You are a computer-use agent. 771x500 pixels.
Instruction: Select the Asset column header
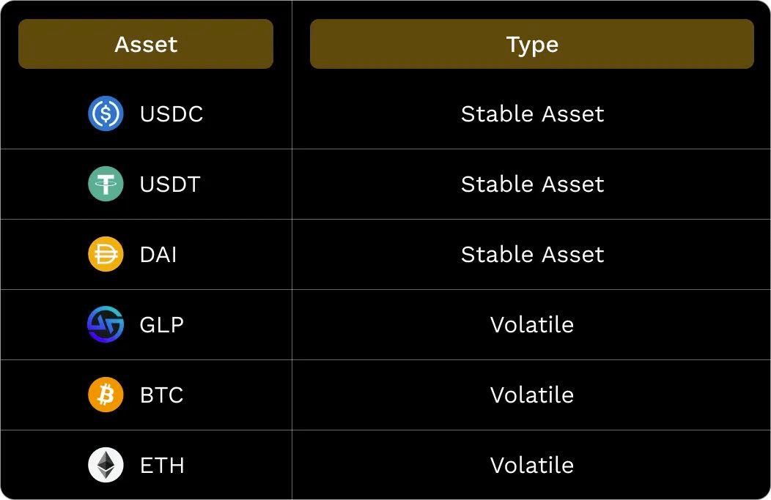click(146, 44)
